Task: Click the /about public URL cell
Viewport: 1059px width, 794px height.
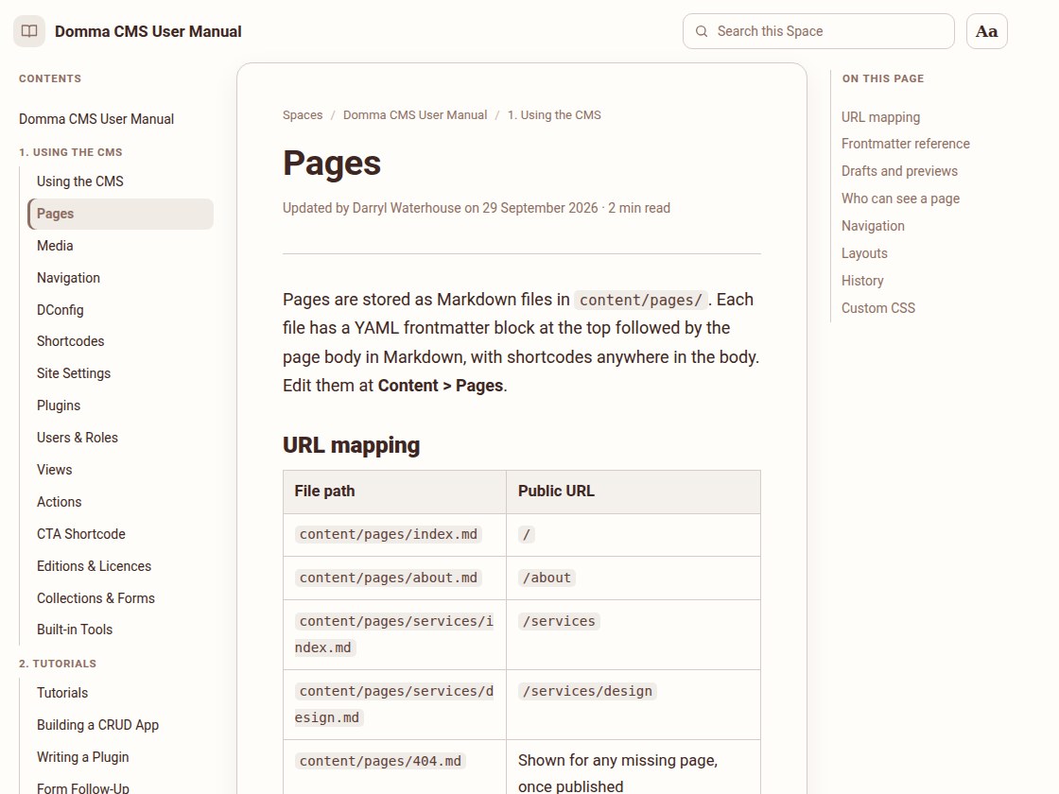Action: (633, 578)
